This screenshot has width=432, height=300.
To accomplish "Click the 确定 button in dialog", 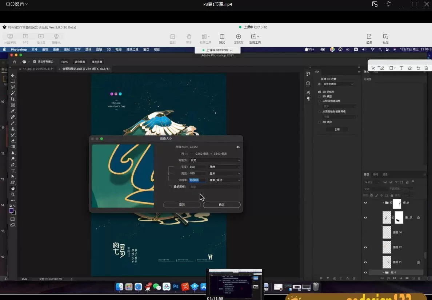I will [x=221, y=205].
